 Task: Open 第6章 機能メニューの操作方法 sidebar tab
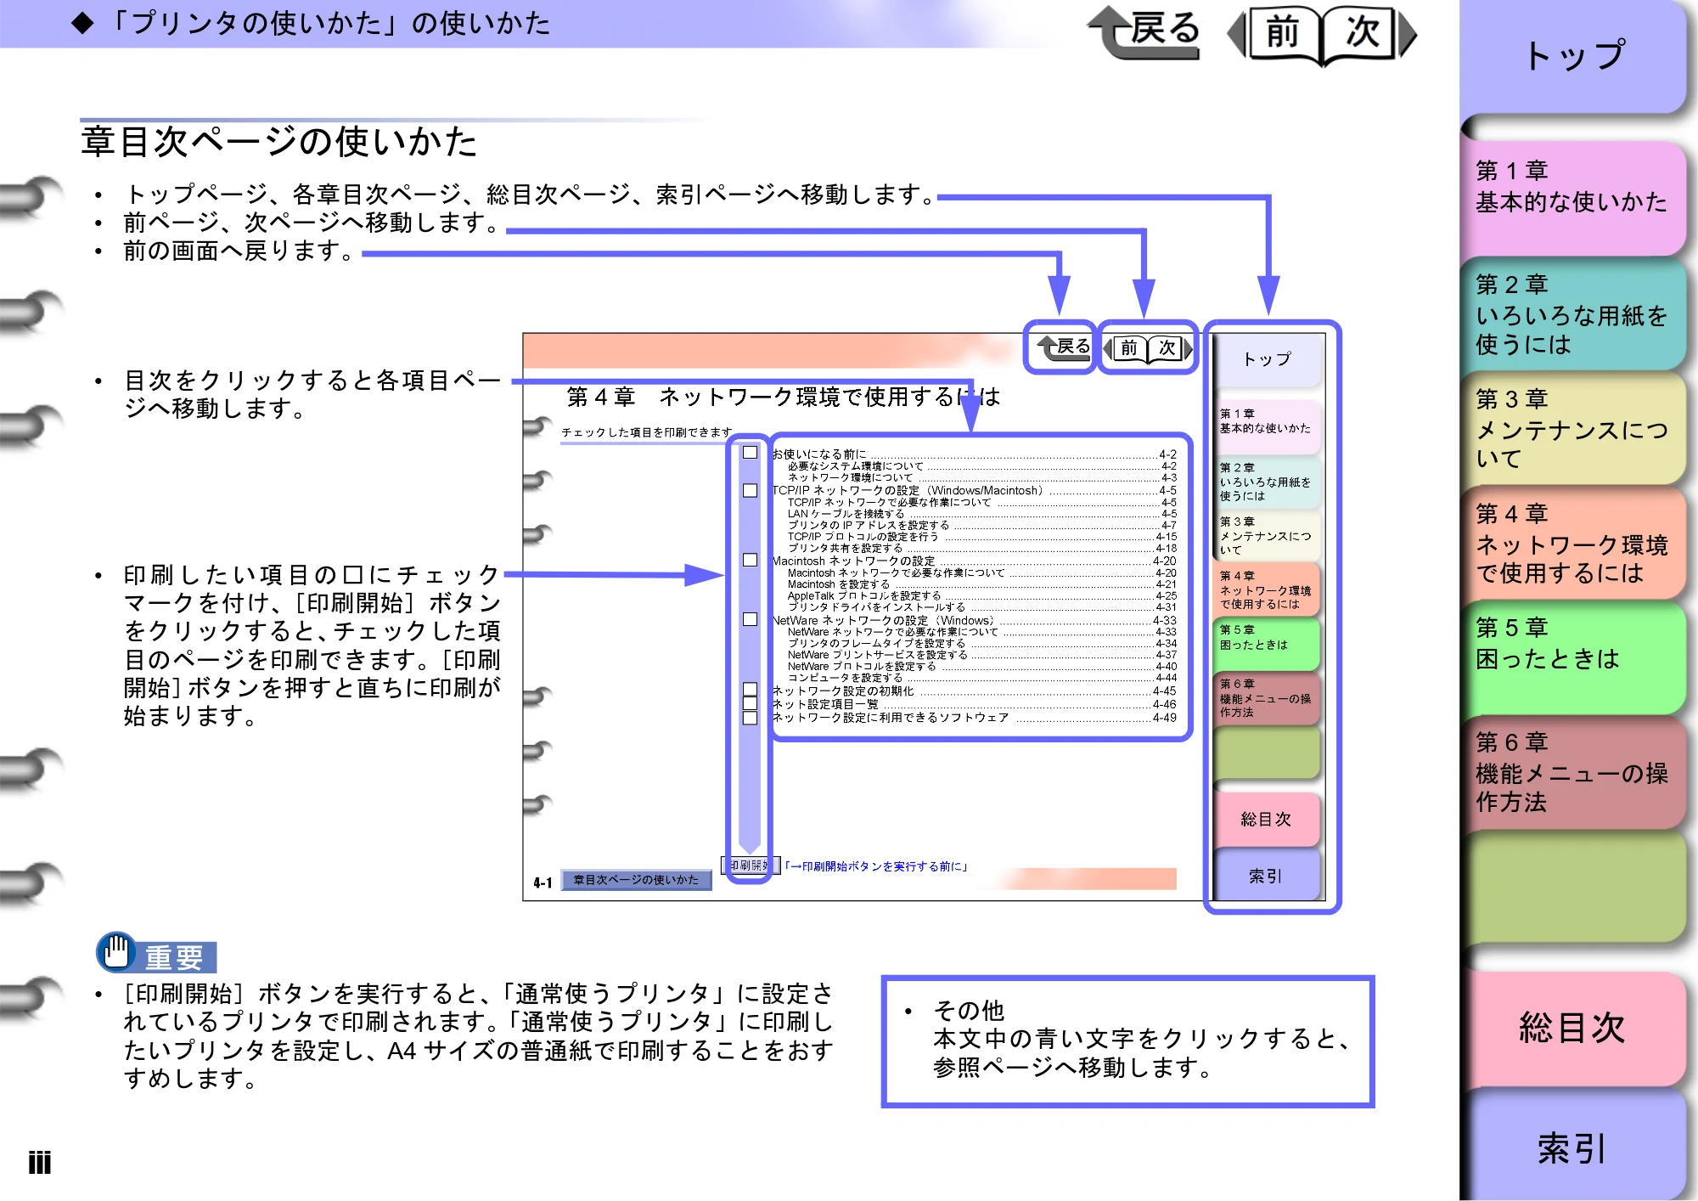pos(1573,772)
